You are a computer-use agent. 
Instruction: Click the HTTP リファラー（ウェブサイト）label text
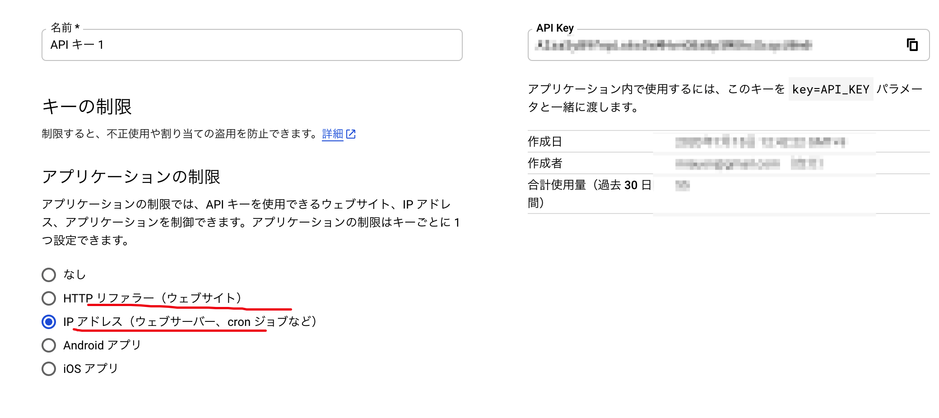pos(153,298)
